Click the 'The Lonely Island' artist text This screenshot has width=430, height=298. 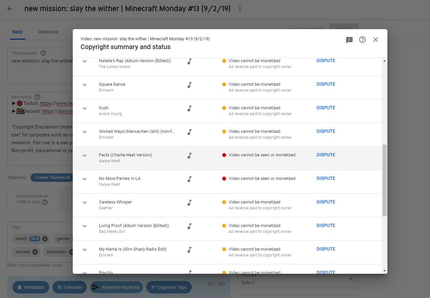(x=115, y=67)
